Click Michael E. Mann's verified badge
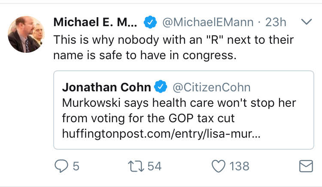This screenshot has width=322, height=187. 150,22
